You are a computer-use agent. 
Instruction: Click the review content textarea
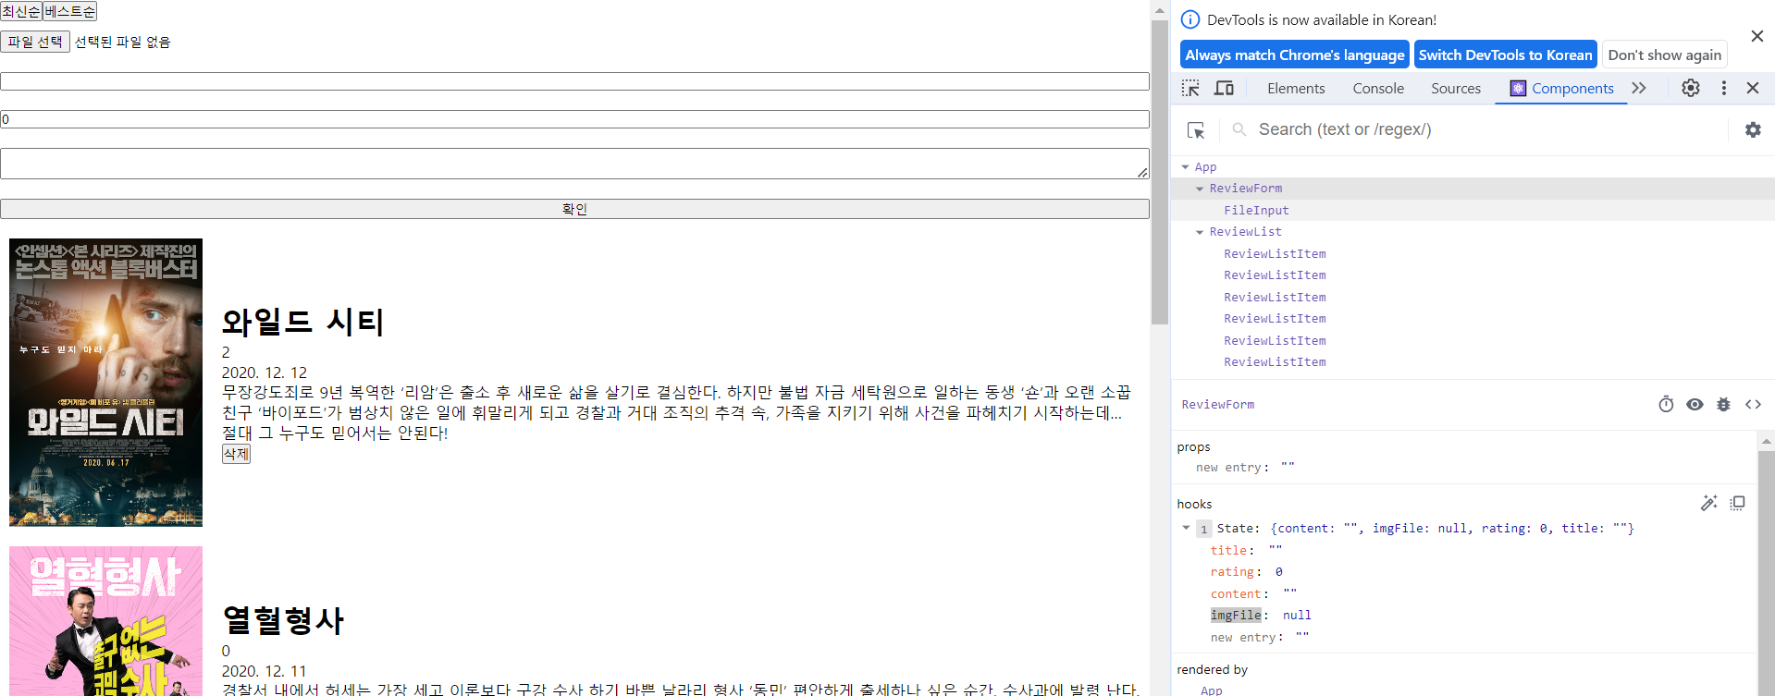[x=574, y=164]
